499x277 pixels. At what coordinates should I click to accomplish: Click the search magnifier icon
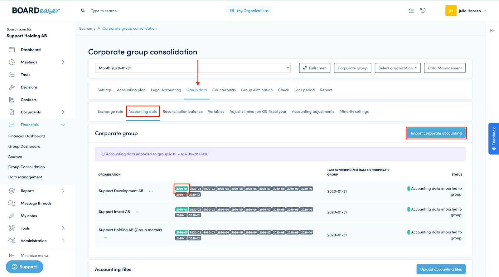83,11
